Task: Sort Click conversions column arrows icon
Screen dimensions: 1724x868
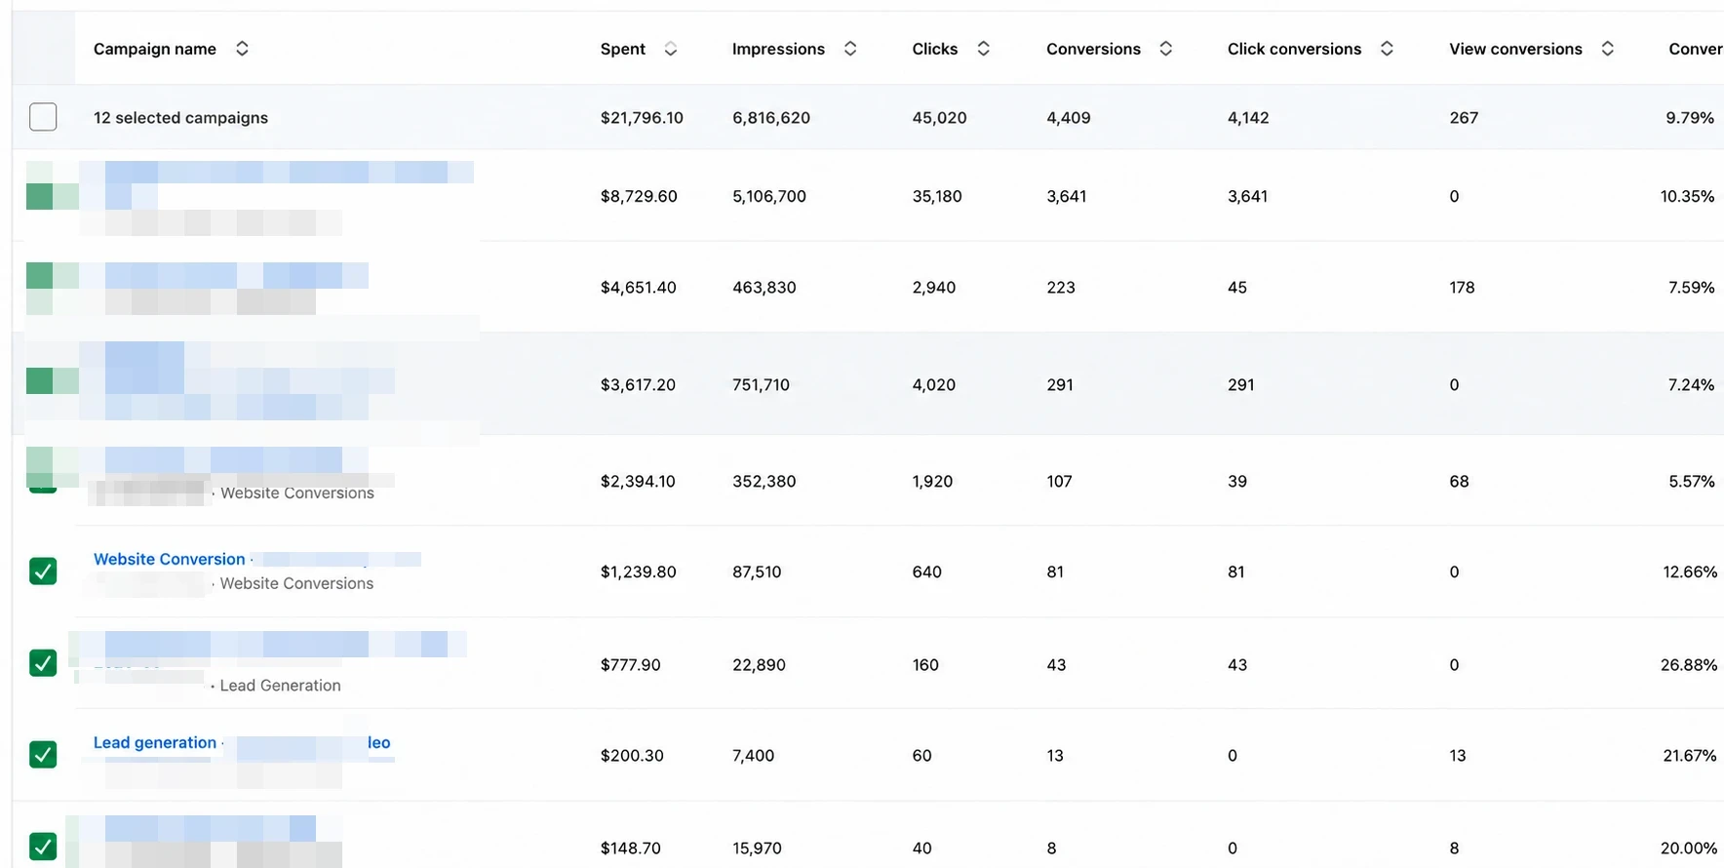Action: pyautogui.click(x=1387, y=49)
